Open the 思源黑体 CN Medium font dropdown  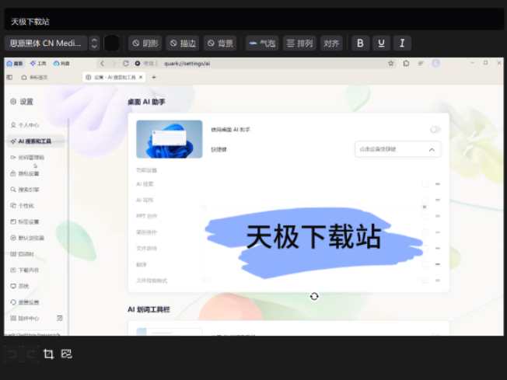point(46,43)
